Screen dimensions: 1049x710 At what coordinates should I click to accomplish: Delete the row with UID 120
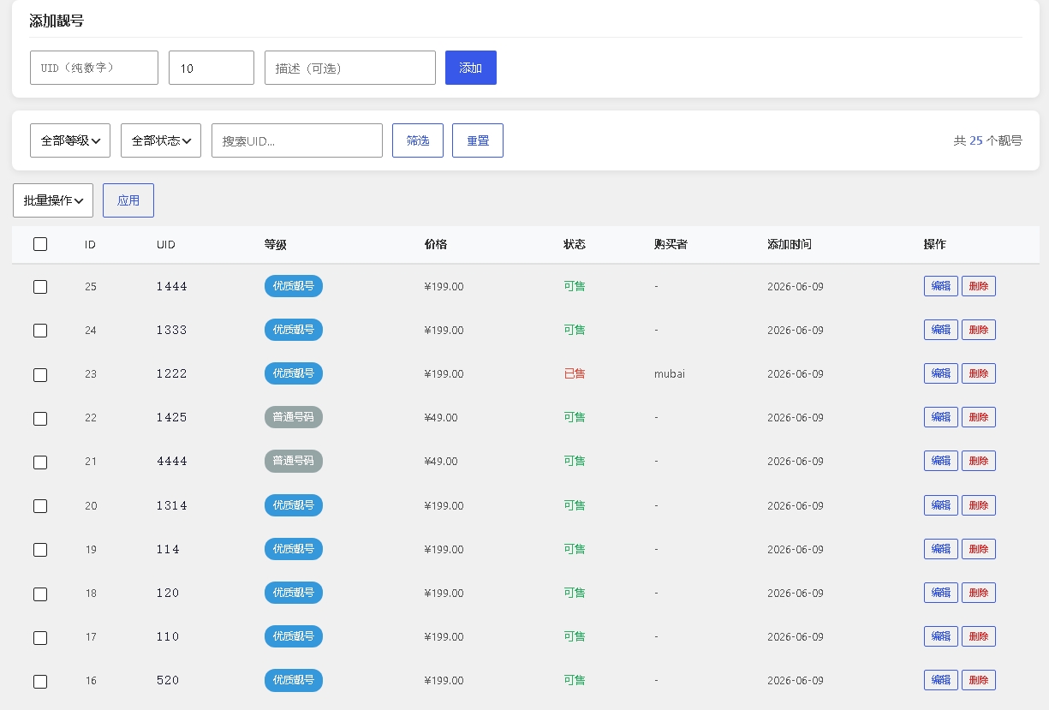click(x=979, y=593)
